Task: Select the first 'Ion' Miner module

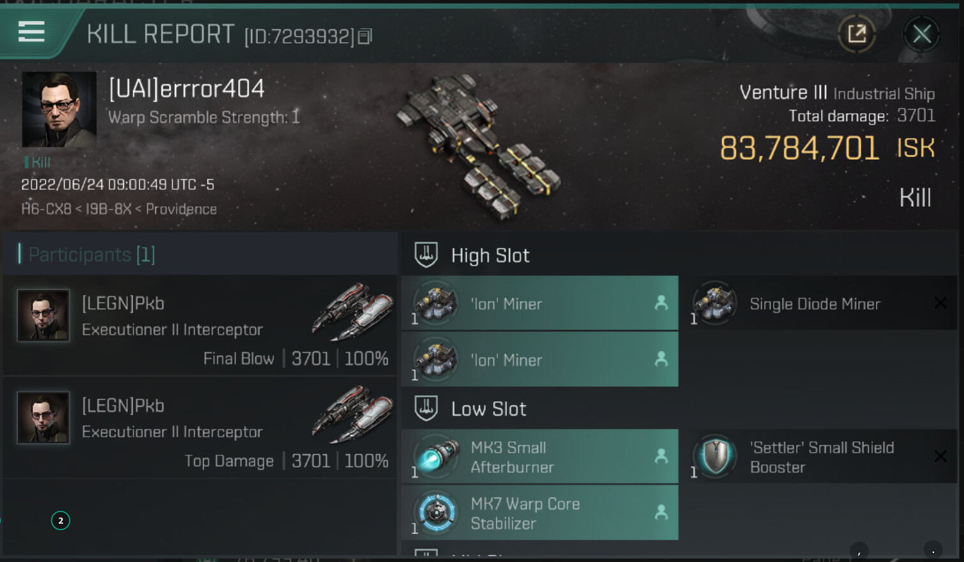Action: [x=539, y=303]
